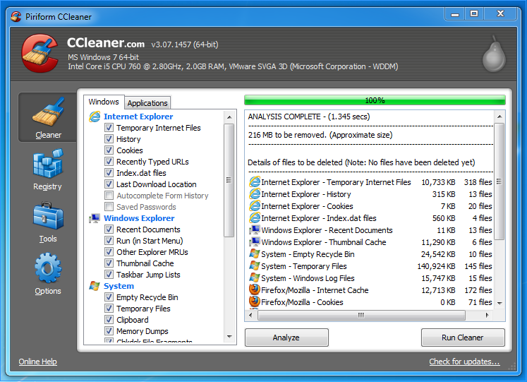Click the Firefox icon beside Internet Cache result
The width and height of the screenshot is (527, 382).
255,290
